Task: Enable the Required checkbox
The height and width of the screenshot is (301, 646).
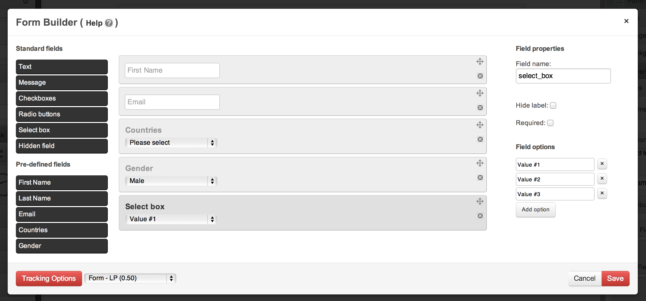Action: click(550, 123)
